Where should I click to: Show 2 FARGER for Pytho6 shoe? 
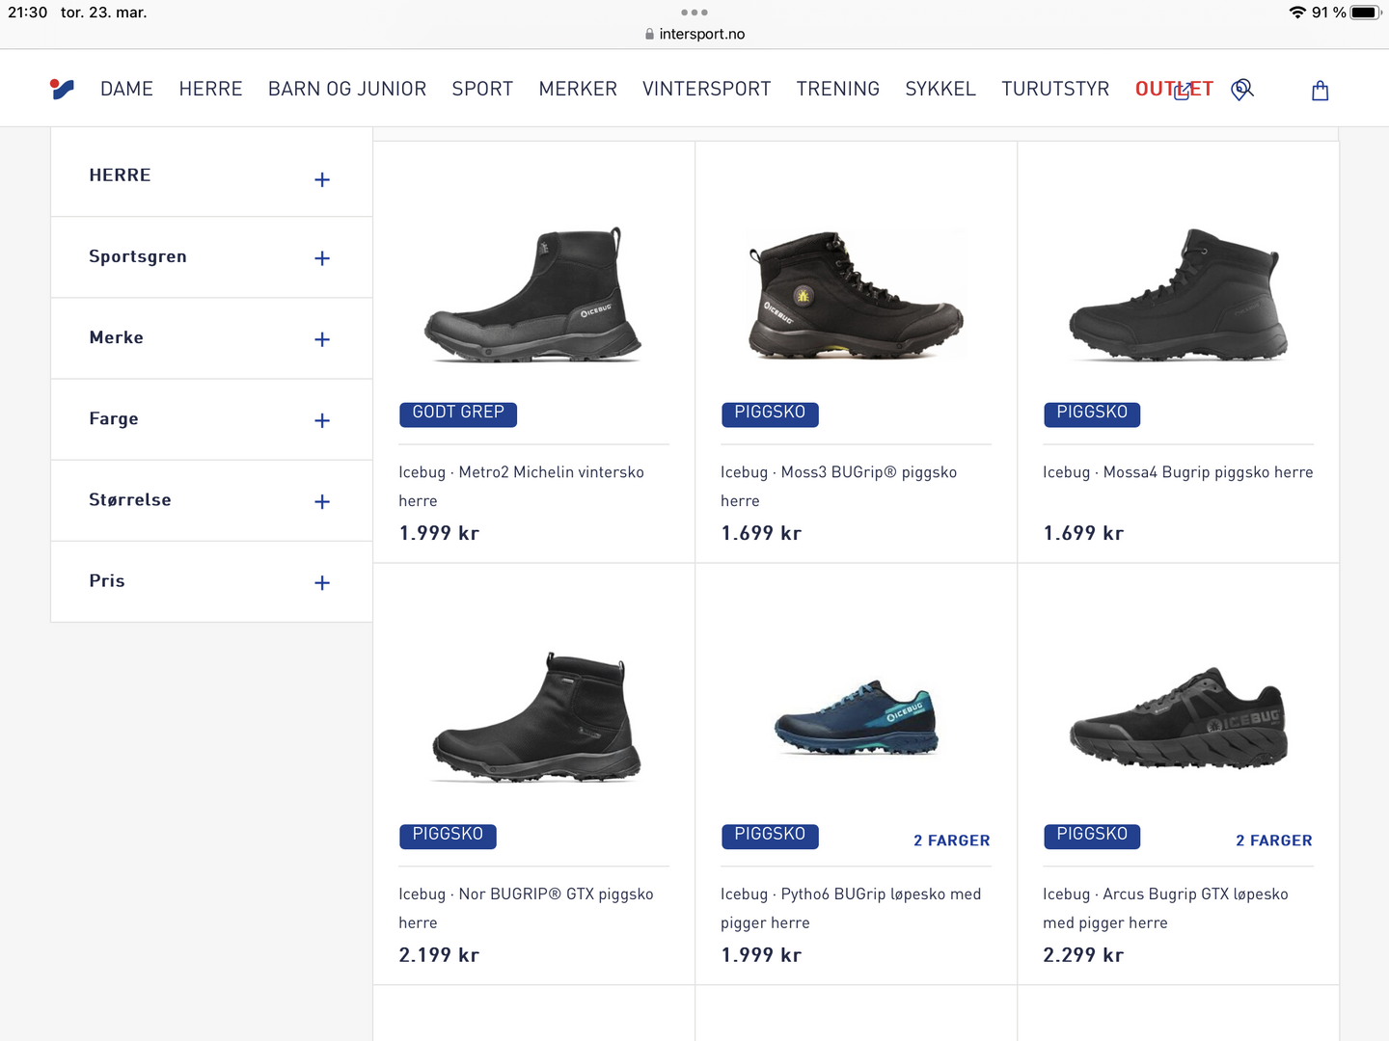point(951,841)
